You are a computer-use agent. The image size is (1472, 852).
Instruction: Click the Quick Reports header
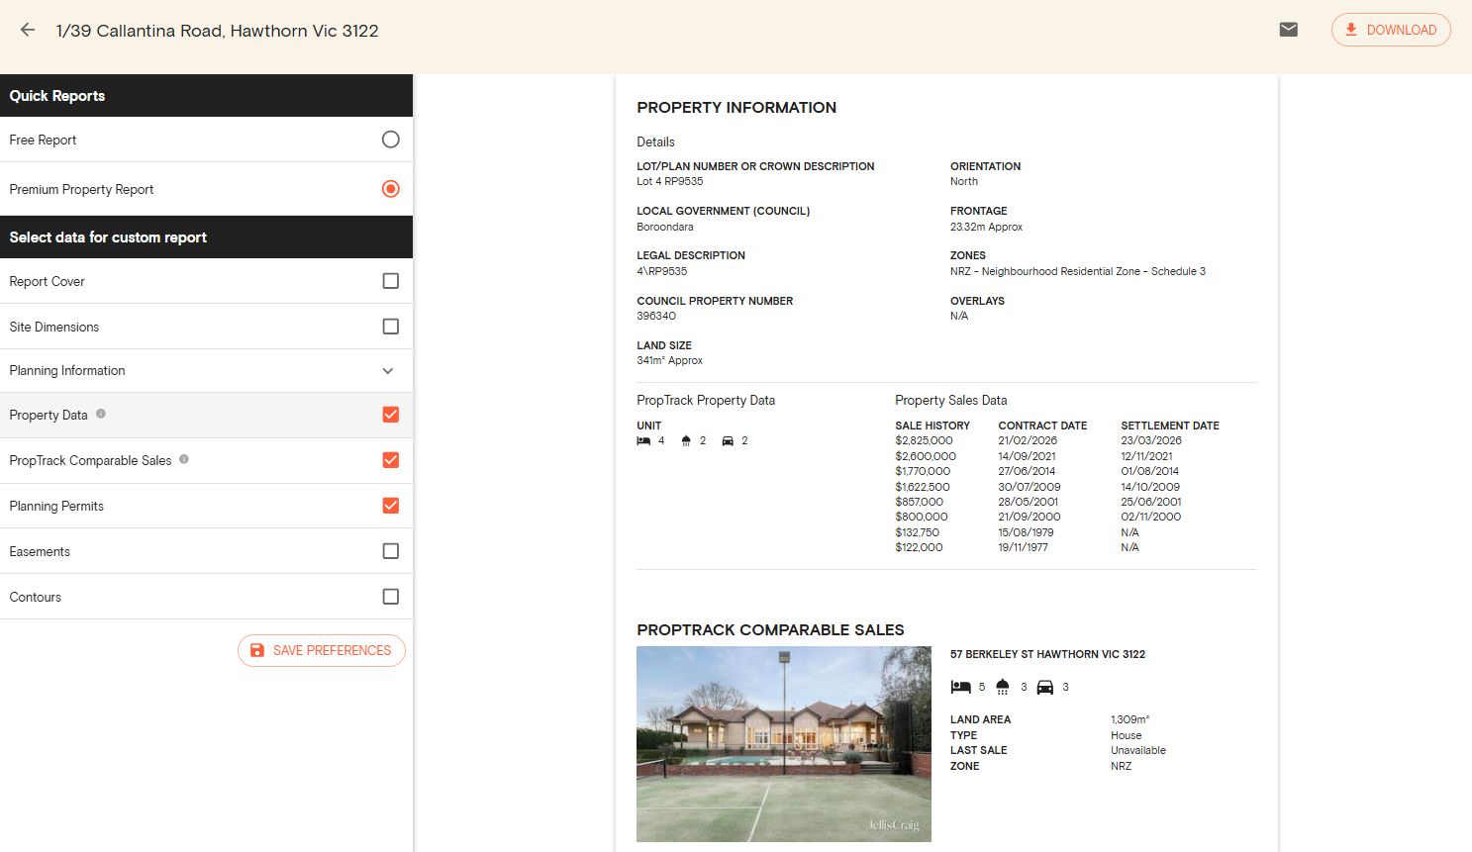206,96
